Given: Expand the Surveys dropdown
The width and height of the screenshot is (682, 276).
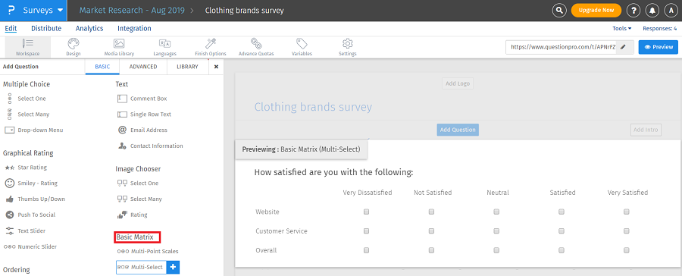Looking at the screenshot, I should 42,10.
